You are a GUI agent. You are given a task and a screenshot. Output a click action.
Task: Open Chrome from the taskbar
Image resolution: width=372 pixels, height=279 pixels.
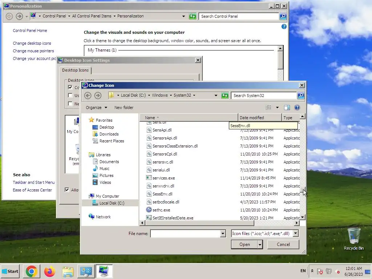coord(32,271)
